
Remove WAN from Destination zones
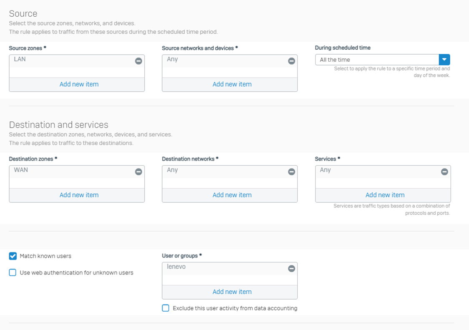tap(138, 172)
